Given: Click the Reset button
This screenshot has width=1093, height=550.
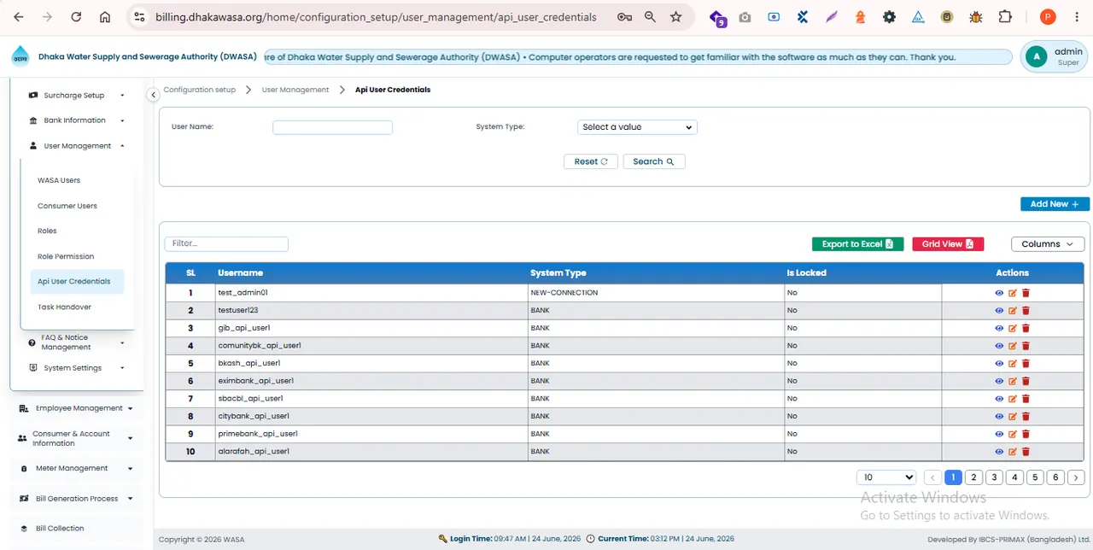Looking at the screenshot, I should [591, 161].
